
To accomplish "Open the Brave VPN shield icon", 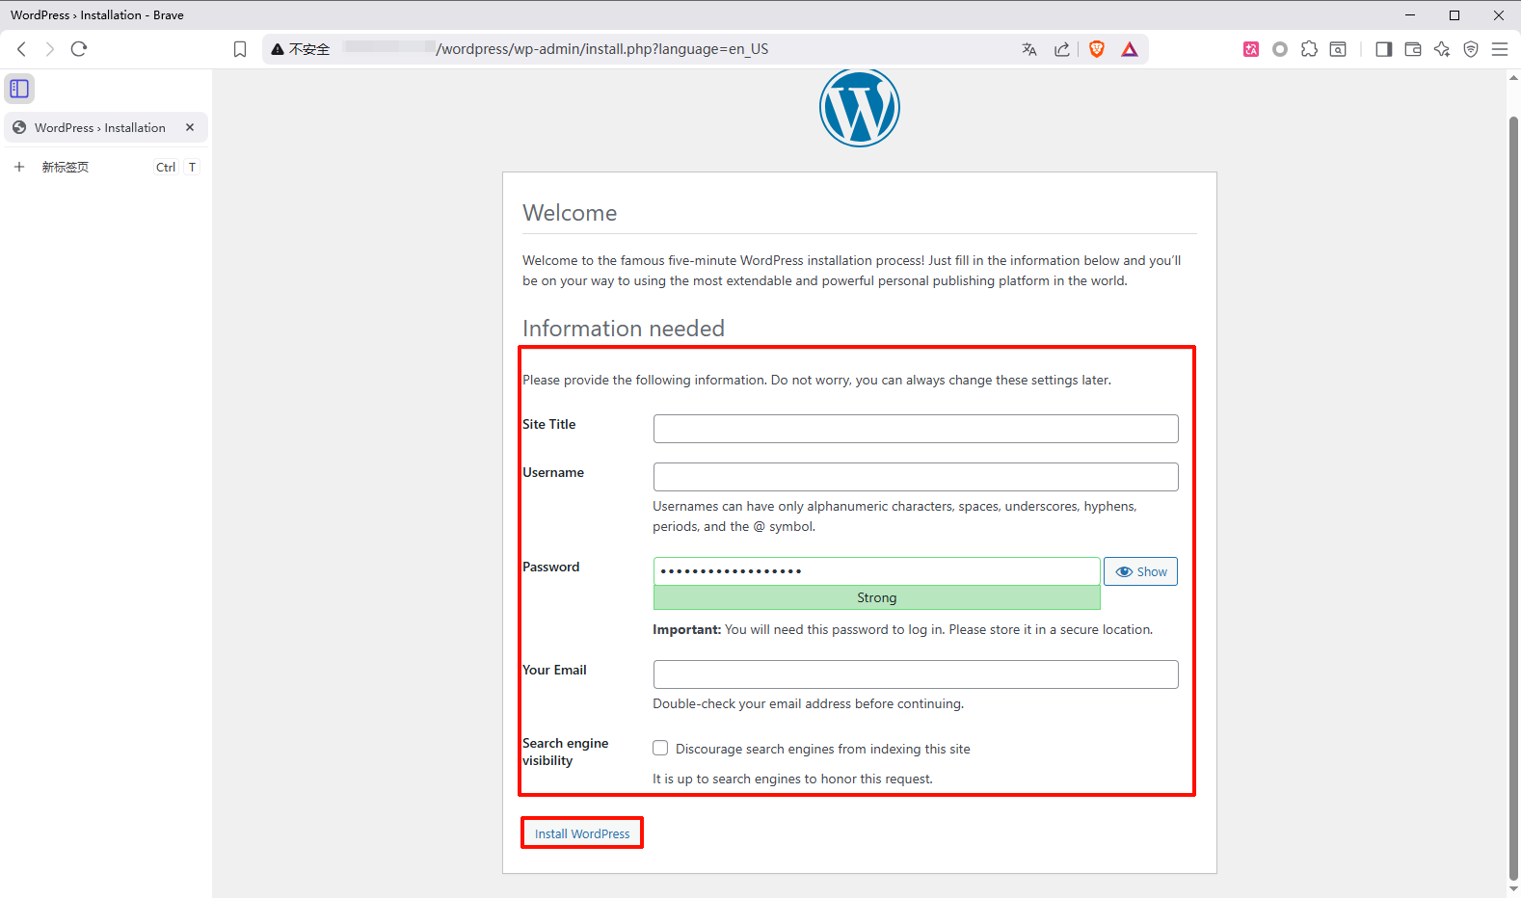I will (x=1471, y=49).
